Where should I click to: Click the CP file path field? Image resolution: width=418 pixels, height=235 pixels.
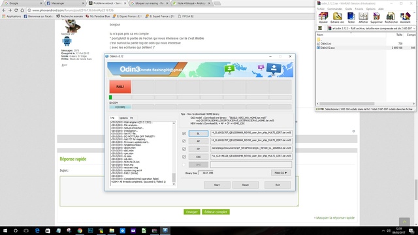(251, 148)
